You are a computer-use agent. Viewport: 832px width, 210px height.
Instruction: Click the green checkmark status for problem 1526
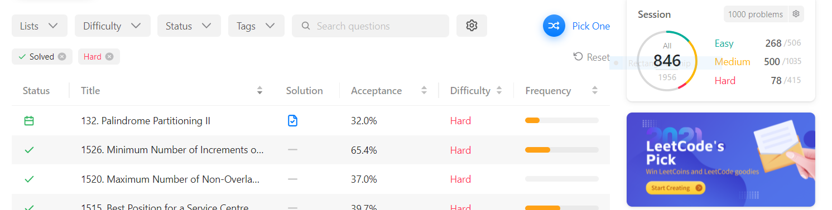[29, 150]
